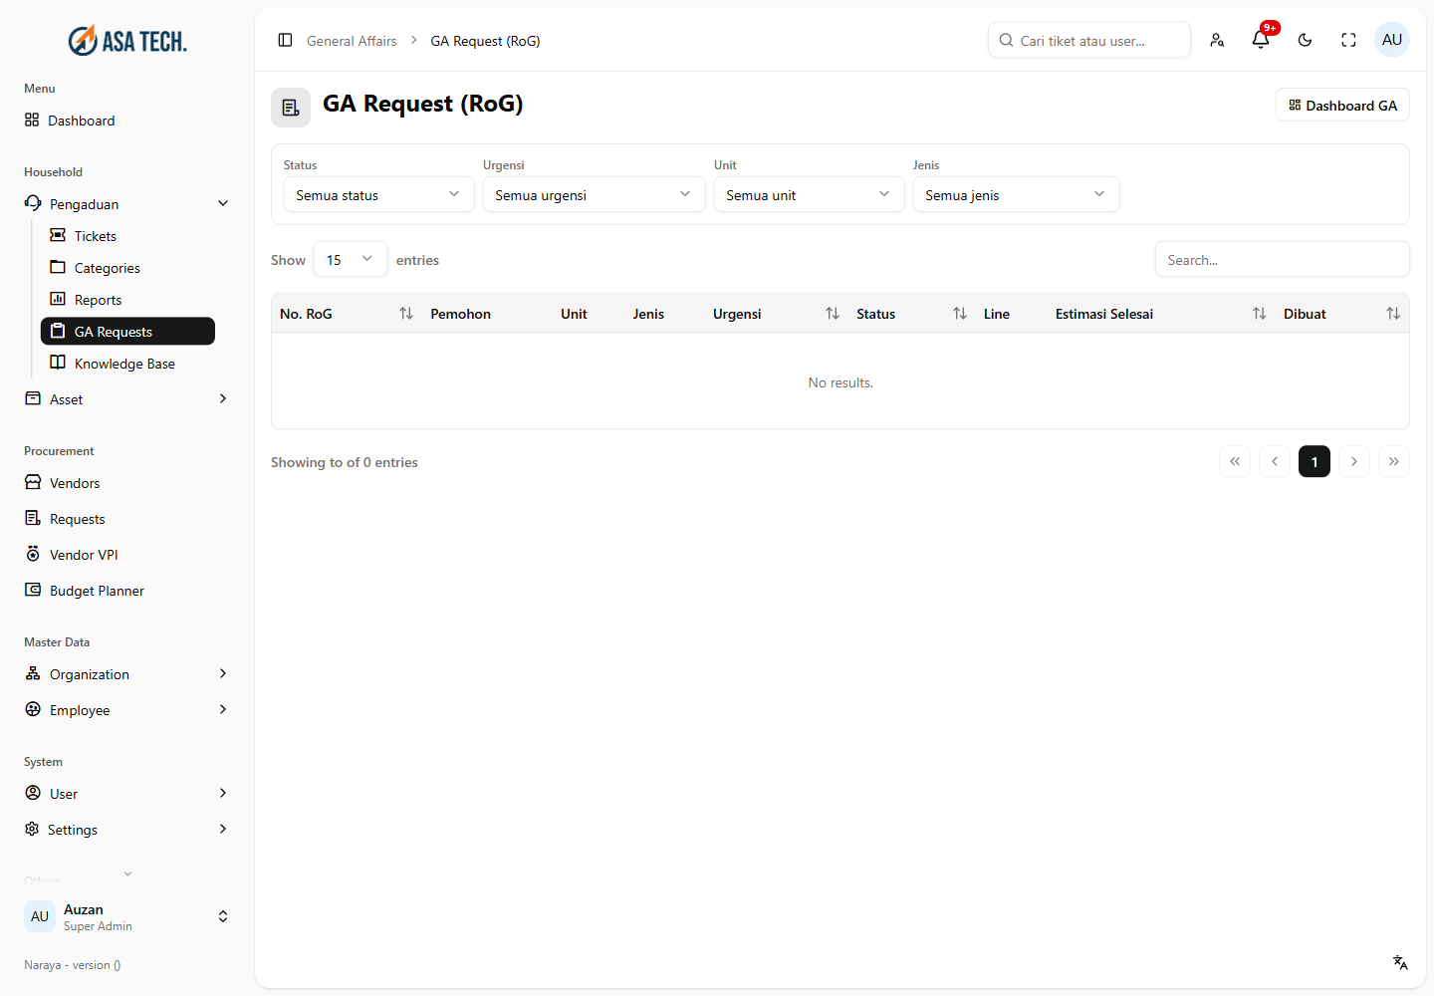Open user switch icon in top bar
Screen dimensions: 1434x996
1217,40
